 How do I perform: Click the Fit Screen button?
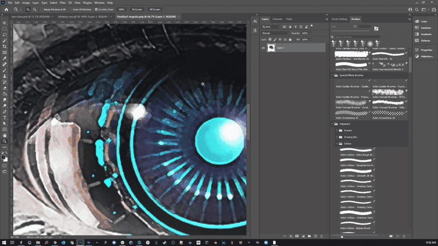pyautogui.click(x=137, y=9)
